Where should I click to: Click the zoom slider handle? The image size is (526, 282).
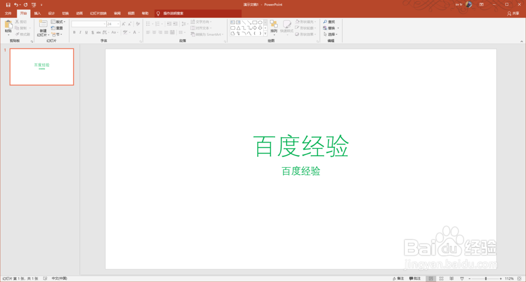(485, 279)
